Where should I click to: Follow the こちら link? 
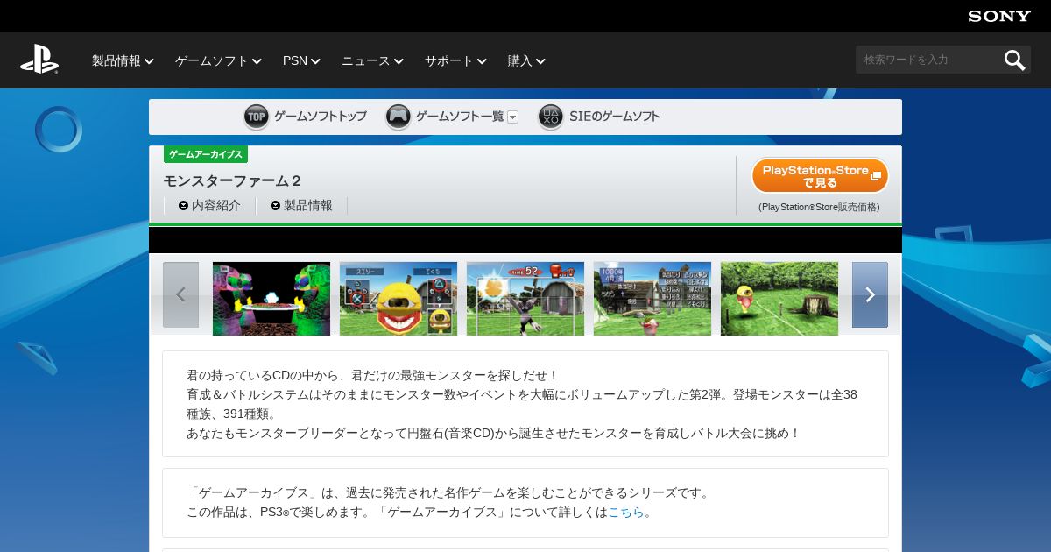point(626,513)
